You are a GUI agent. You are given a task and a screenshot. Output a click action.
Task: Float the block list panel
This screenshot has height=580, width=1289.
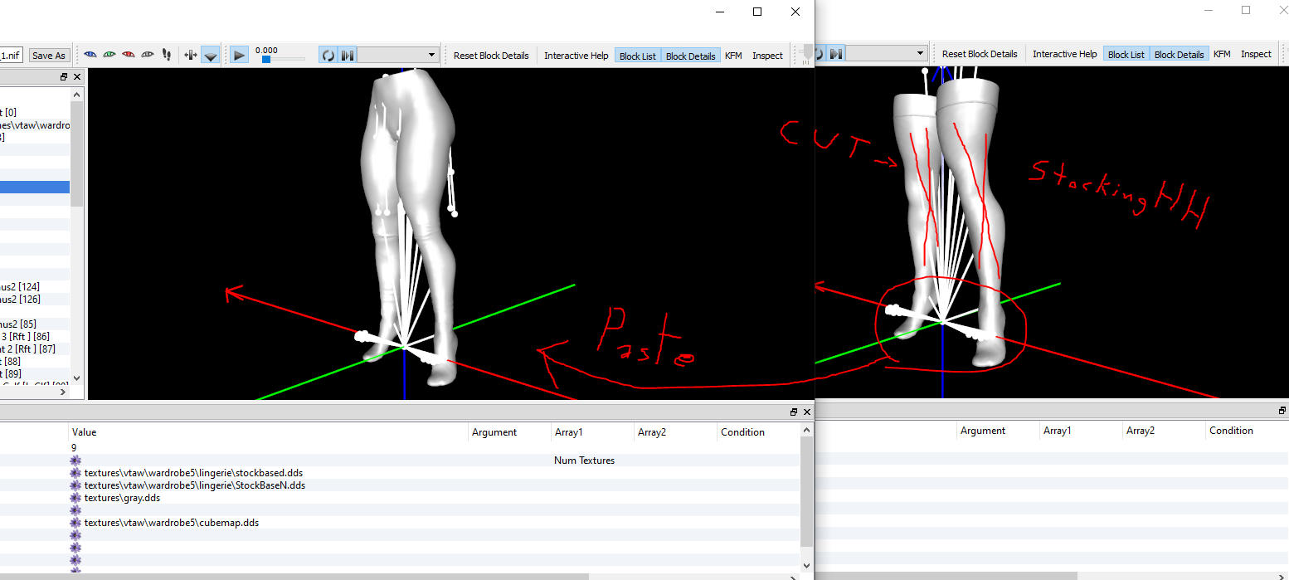pos(64,76)
